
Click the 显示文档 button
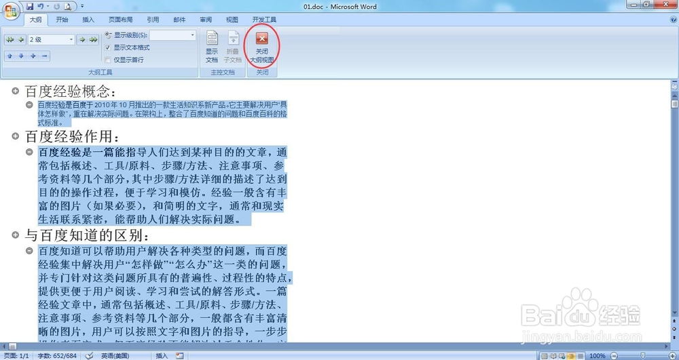(212, 47)
